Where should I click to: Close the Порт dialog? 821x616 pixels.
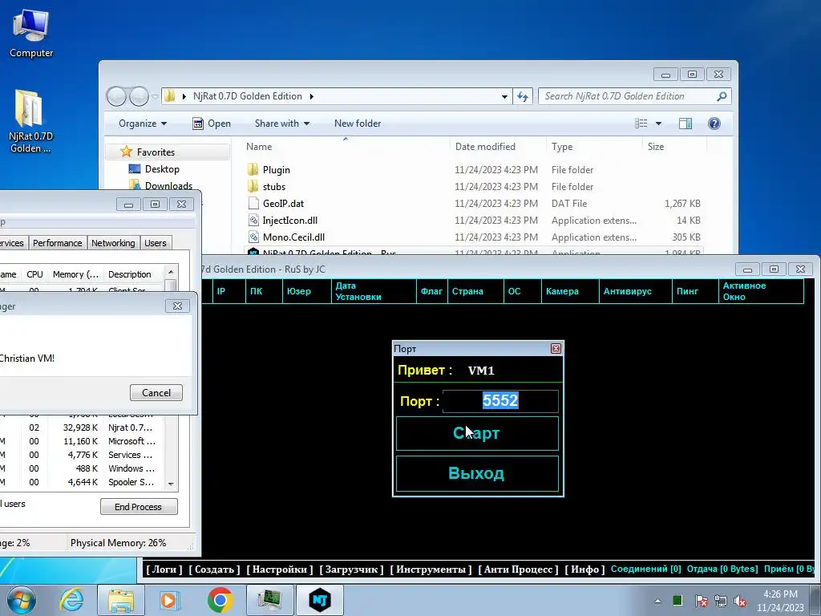pos(556,348)
